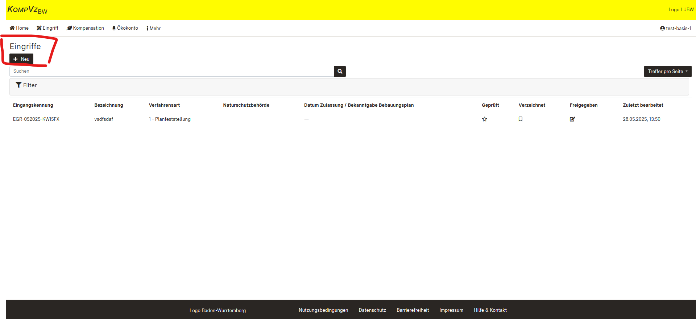Open the test-basis-1 user account
Screen dimensions: 696x319
click(675, 28)
